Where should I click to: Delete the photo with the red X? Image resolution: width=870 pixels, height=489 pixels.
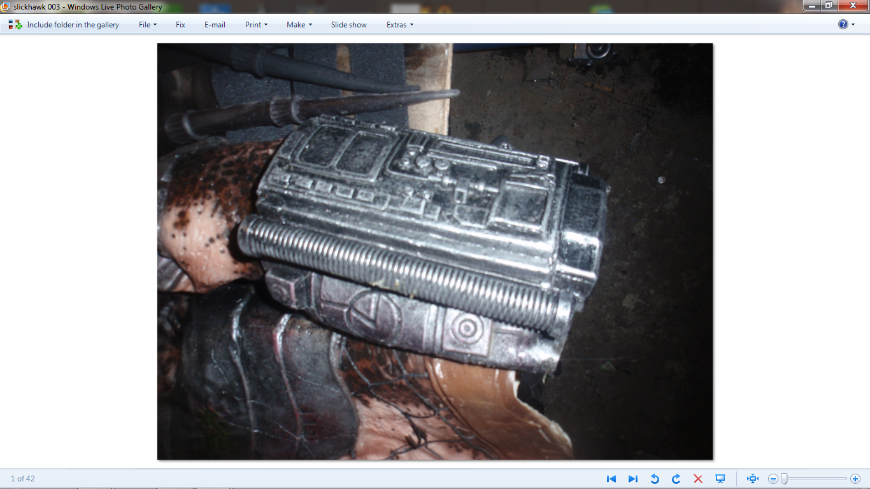click(698, 479)
